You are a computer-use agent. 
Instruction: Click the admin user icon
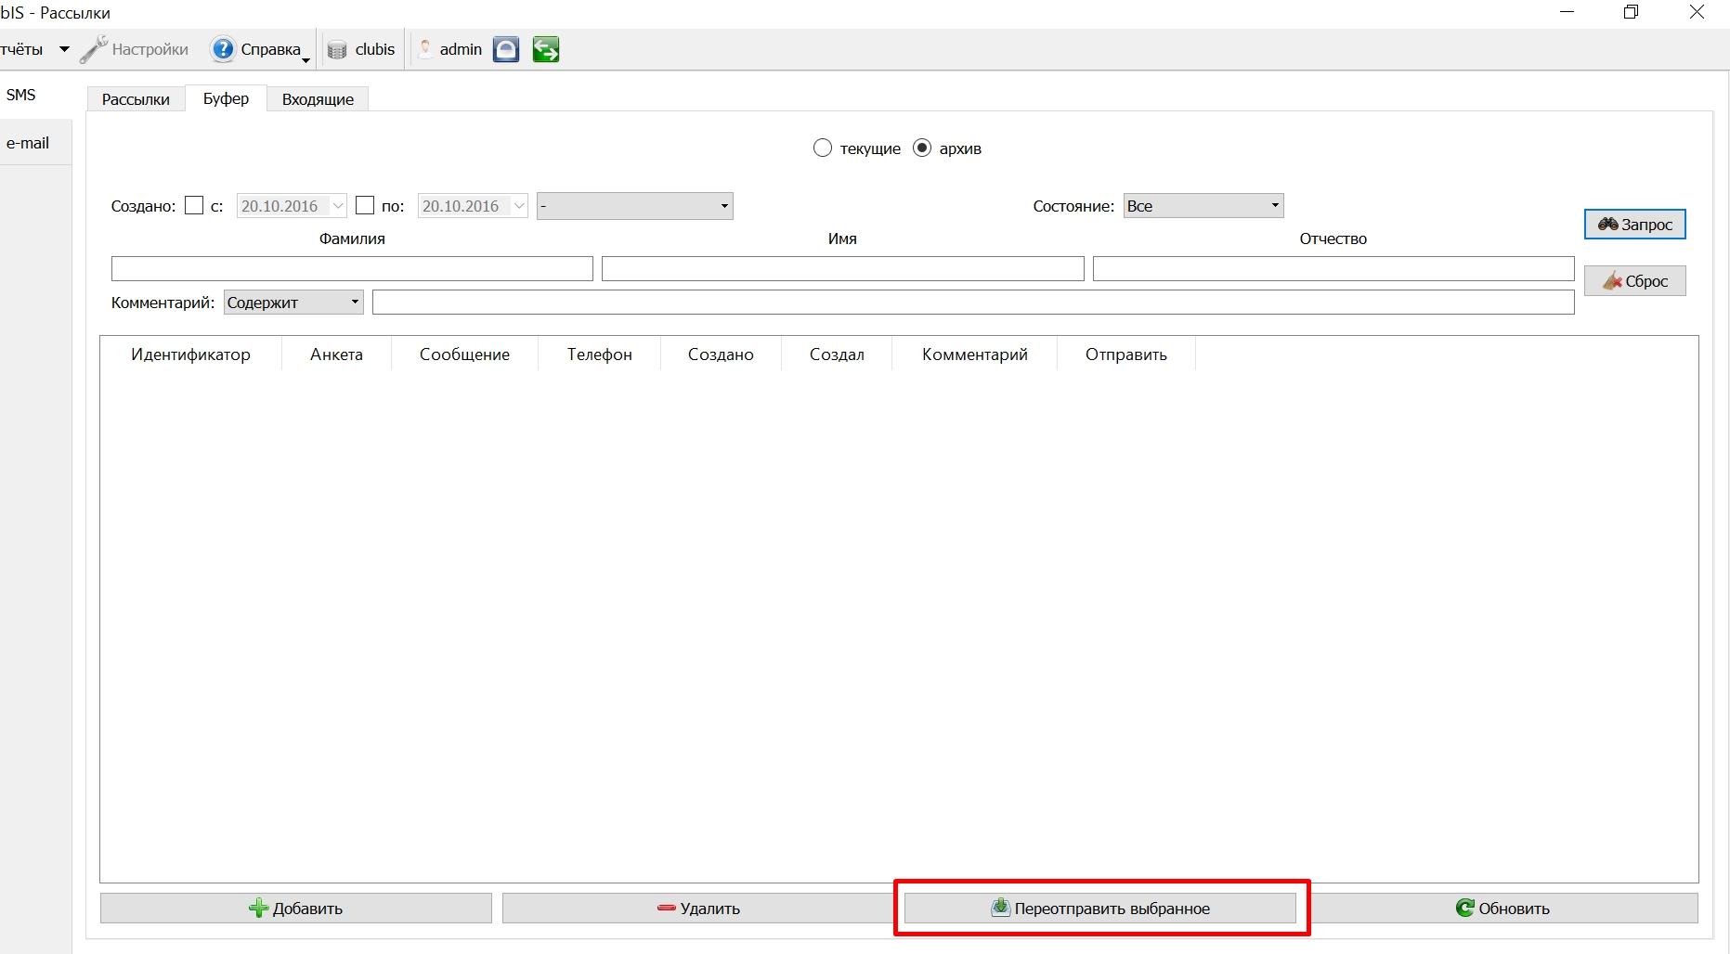tap(425, 49)
